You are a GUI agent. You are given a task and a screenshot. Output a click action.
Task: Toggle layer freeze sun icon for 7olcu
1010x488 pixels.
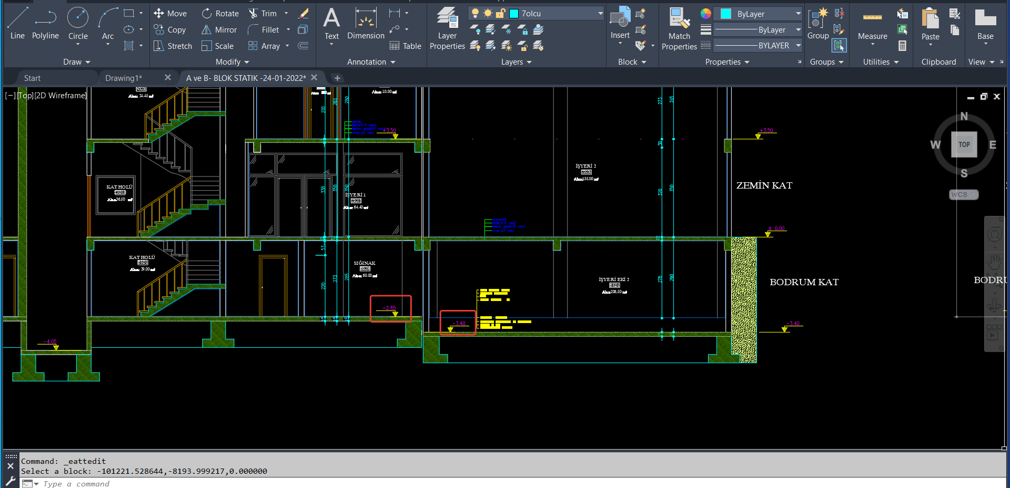488,13
